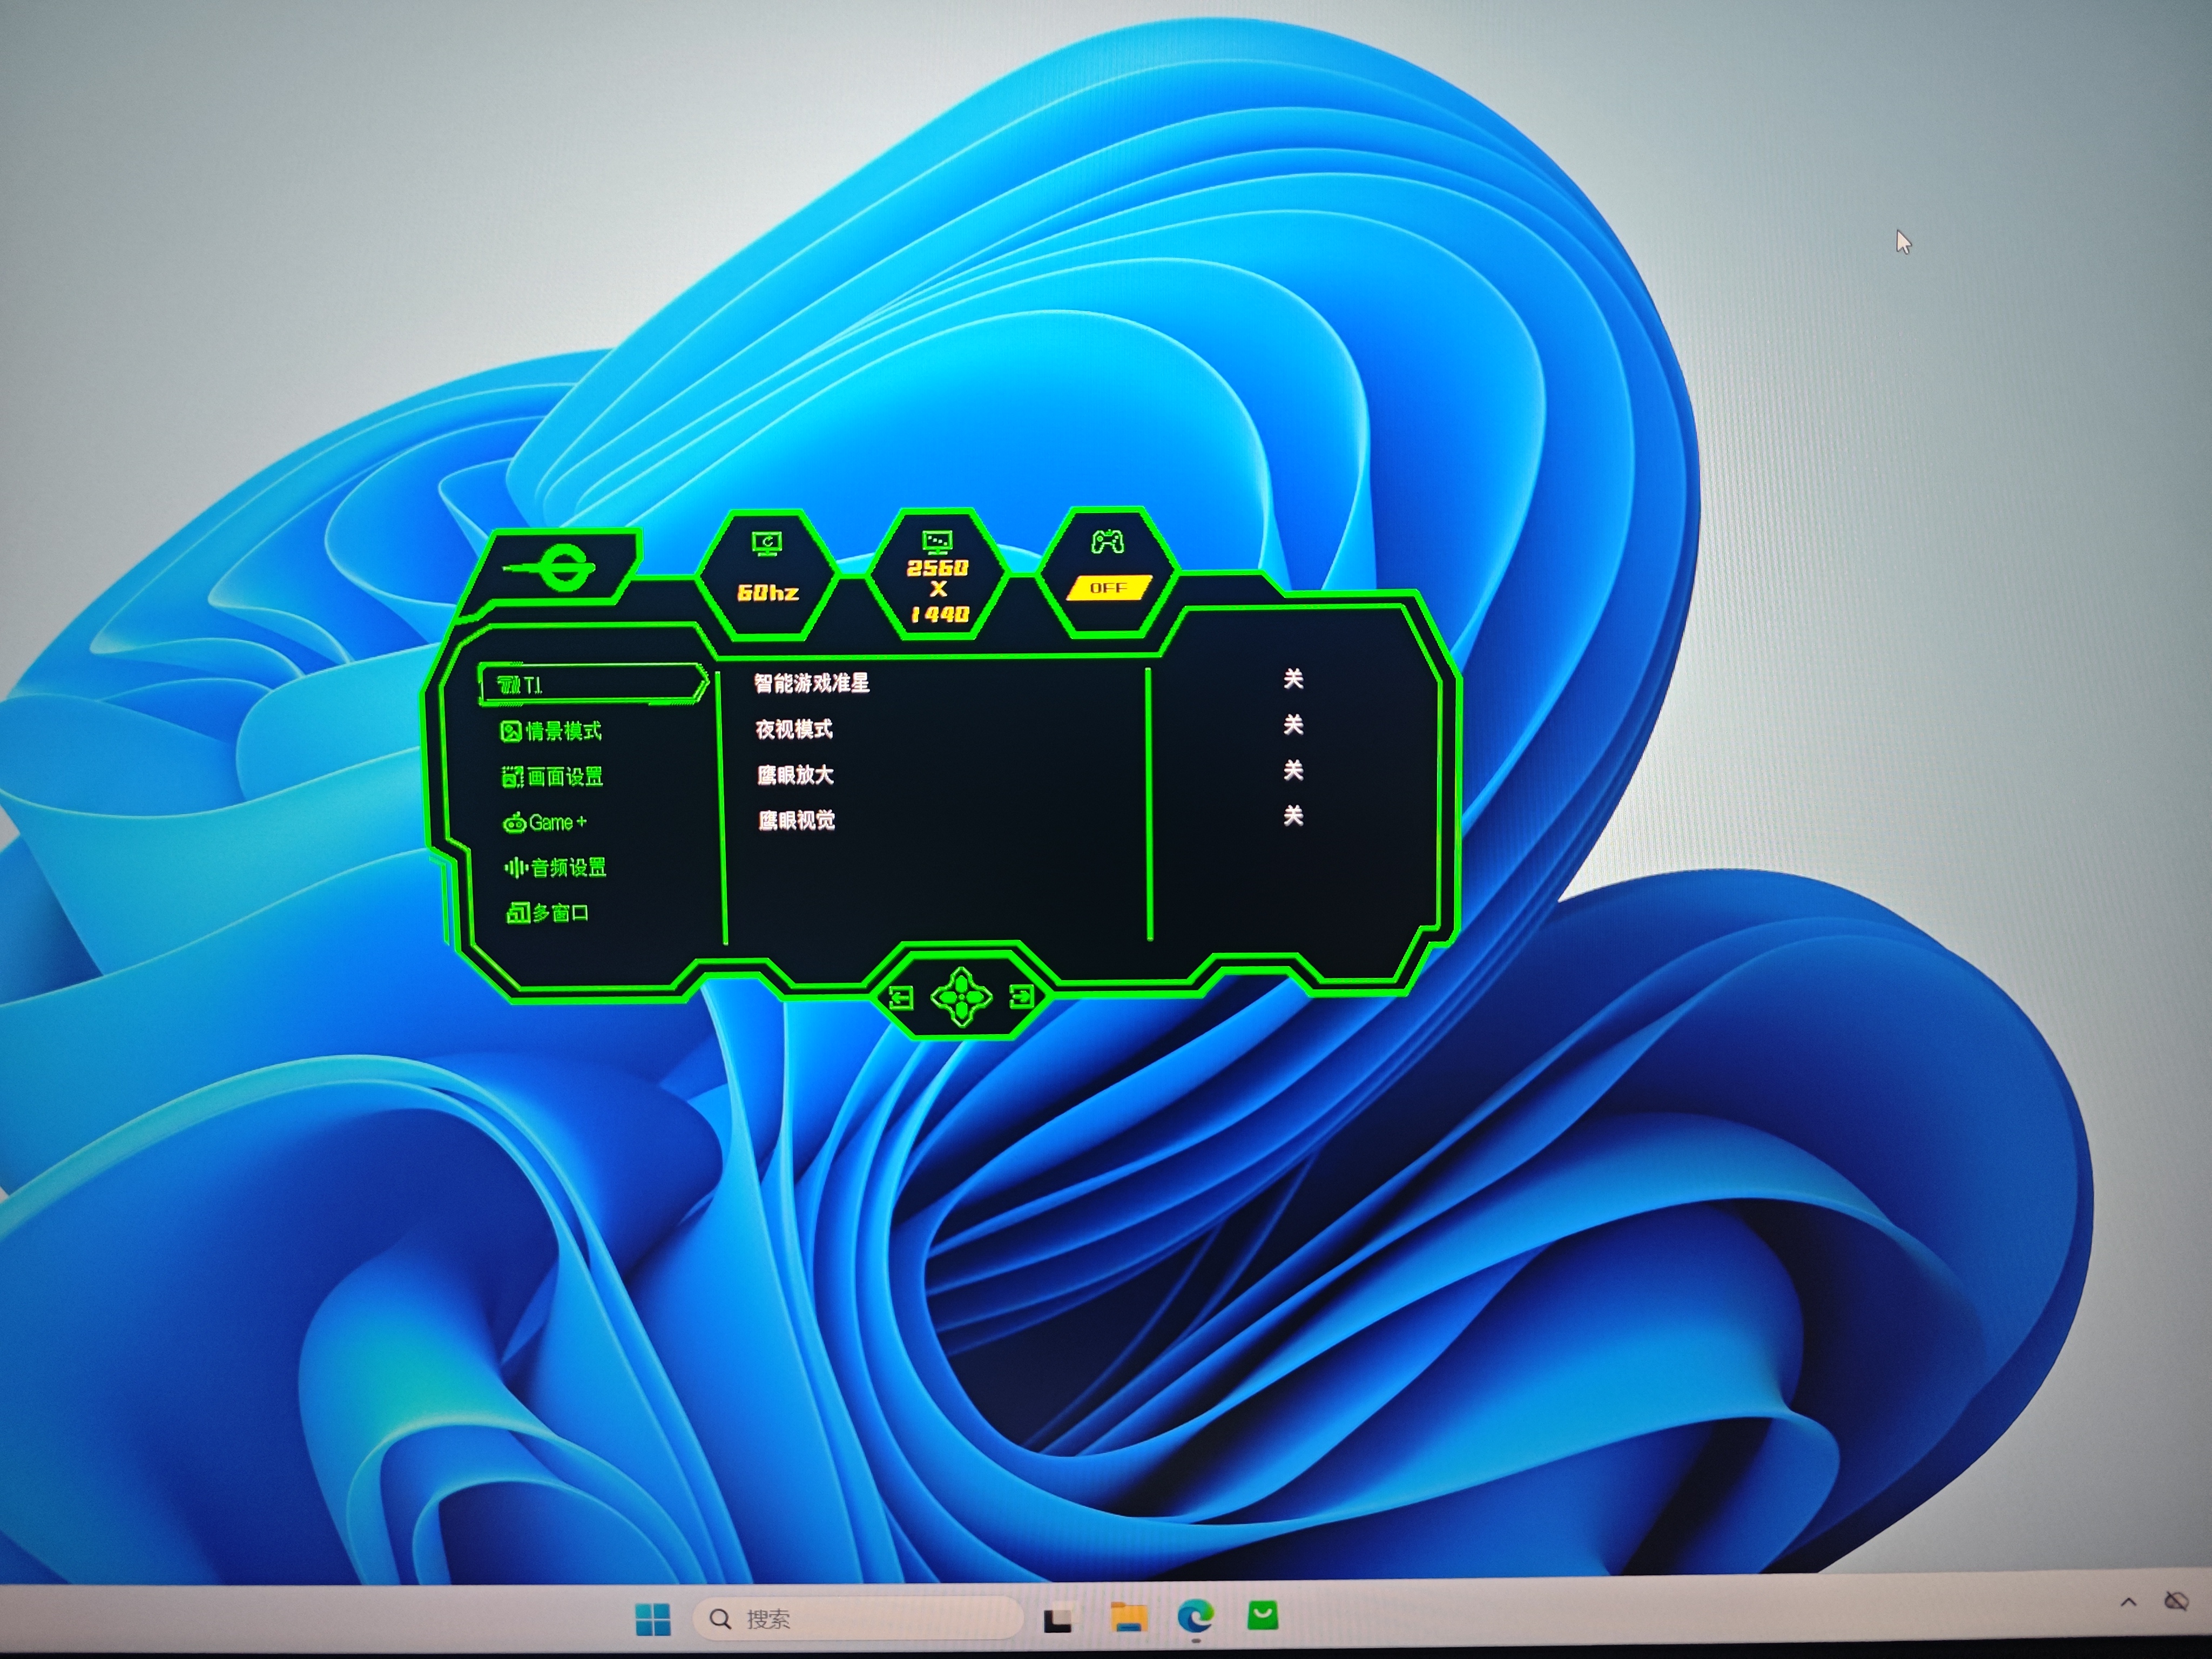Image resolution: width=2212 pixels, height=1659 pixels.
Task: Toggle 夜视模式 value 关
Action: click(1293, 725)
